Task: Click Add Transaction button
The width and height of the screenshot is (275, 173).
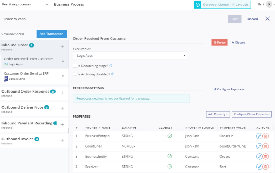Action: [x=52, y=34]
